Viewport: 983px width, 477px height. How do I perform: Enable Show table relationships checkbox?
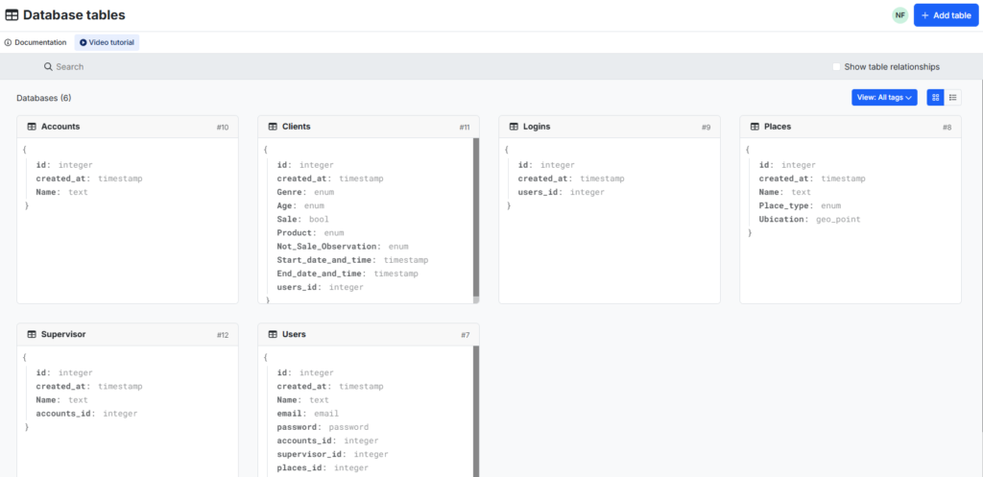836,67
